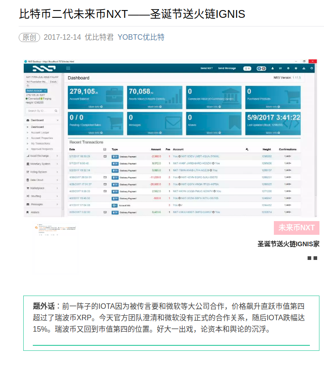324x365 pixels.
Task: Expand the Marketplace menu arrow
Action: [57, 188]
